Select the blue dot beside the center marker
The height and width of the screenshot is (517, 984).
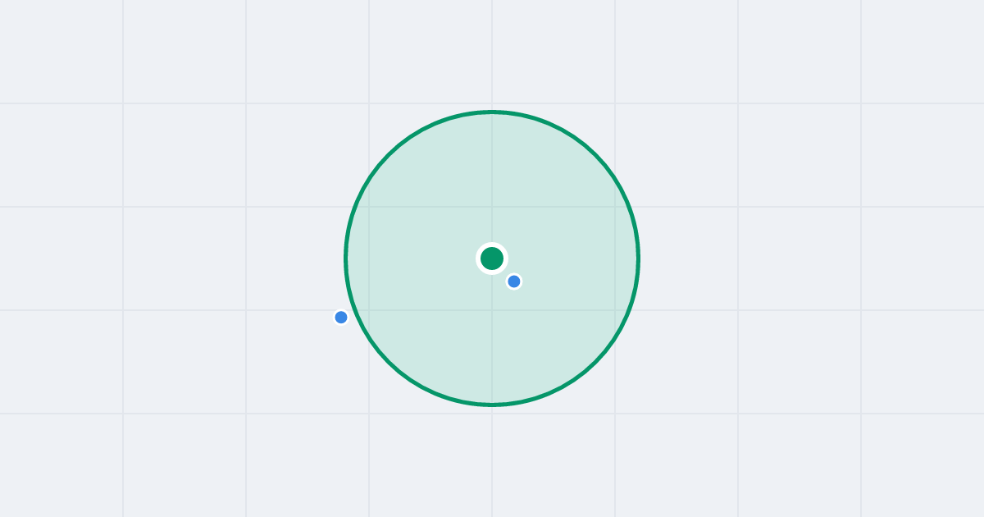(514, 281)
